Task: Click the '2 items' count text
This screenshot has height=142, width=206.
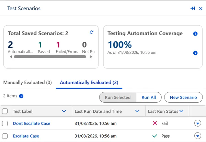Action: (x=10, y=96)
